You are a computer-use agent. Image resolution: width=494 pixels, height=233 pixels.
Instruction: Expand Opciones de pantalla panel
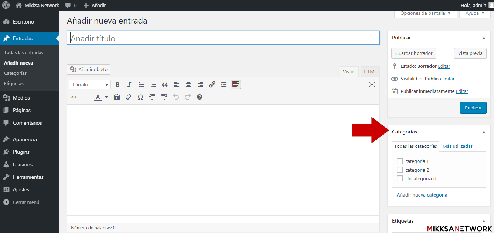click(x=425, y=13)
